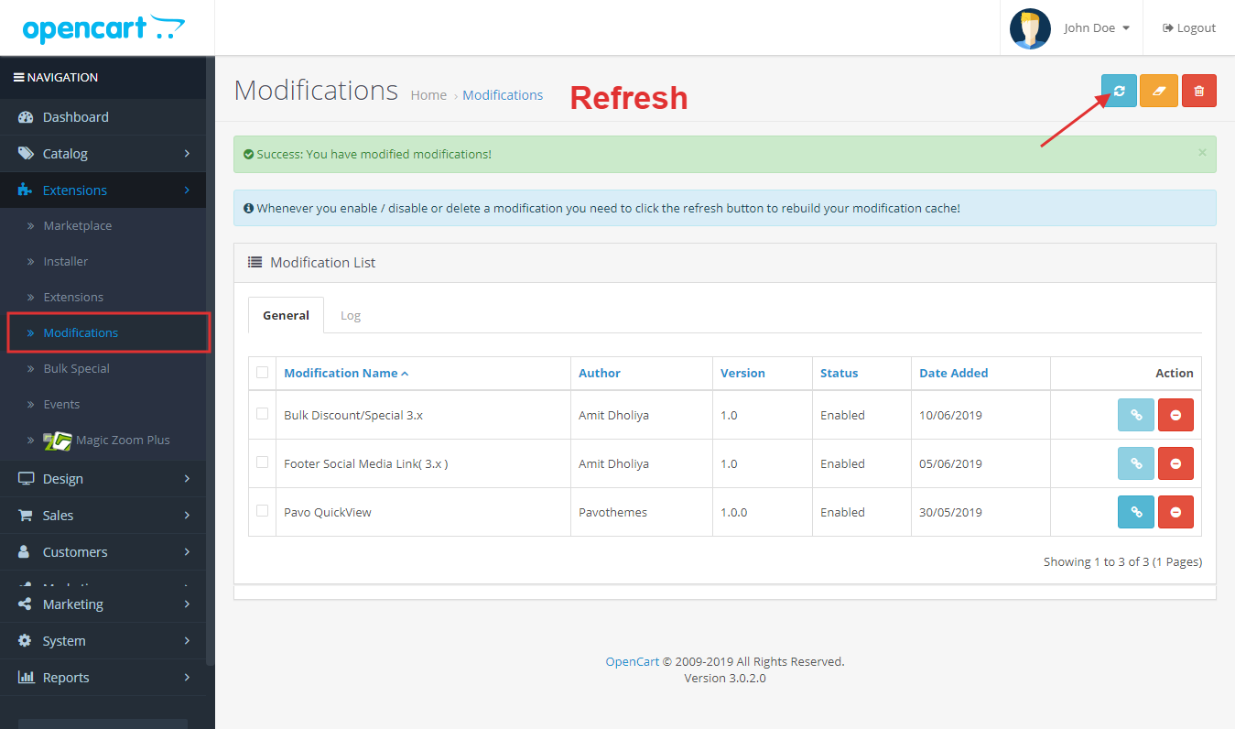Click the Design monitor icon
1235x729 pixels.
click(x=26, y=479)
